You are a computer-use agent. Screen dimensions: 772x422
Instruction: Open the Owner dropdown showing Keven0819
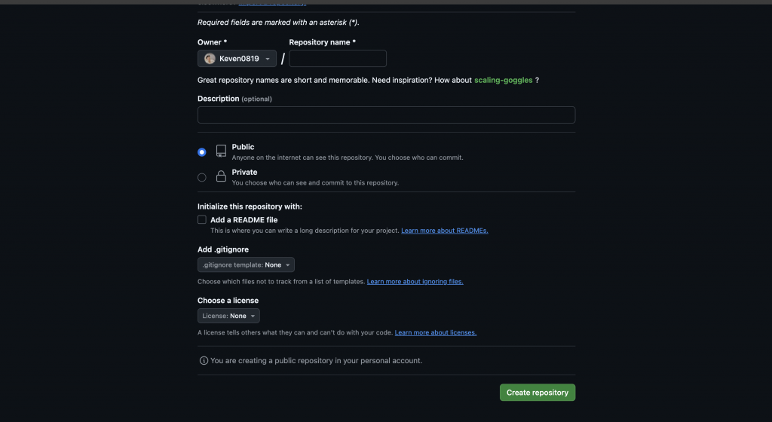coord(237,59)
